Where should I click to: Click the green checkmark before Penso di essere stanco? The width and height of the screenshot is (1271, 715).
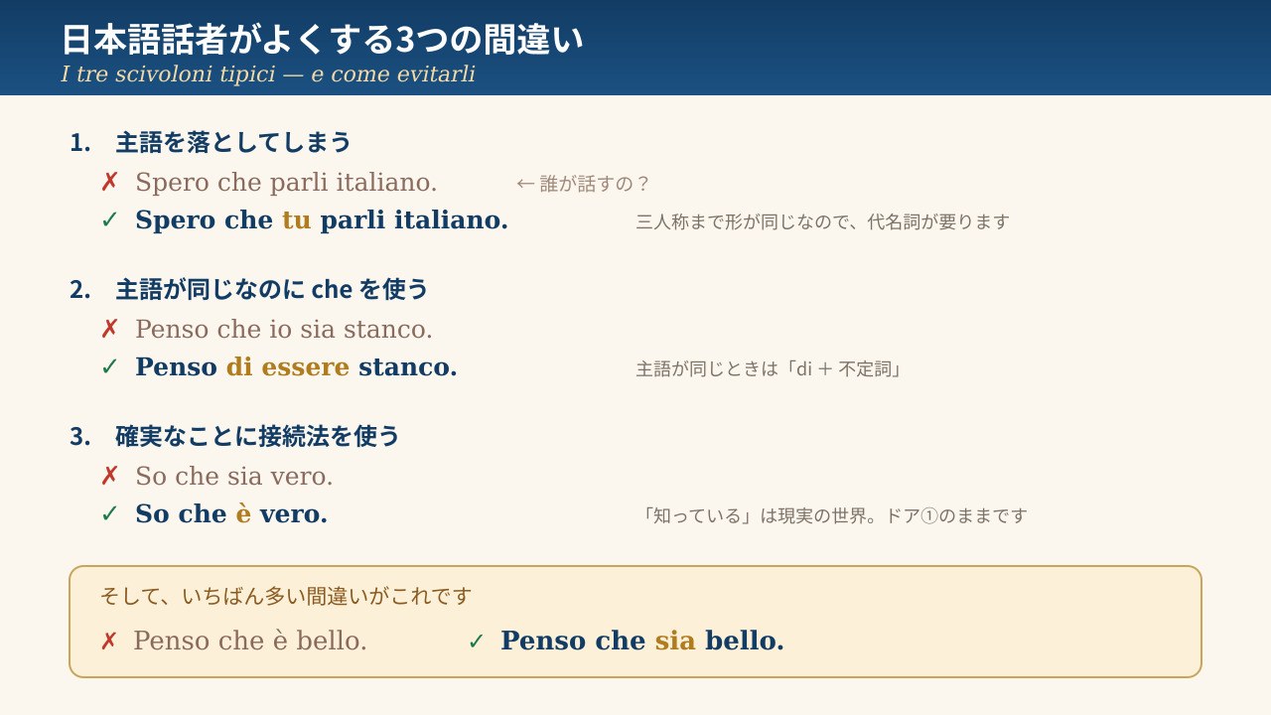109,367
